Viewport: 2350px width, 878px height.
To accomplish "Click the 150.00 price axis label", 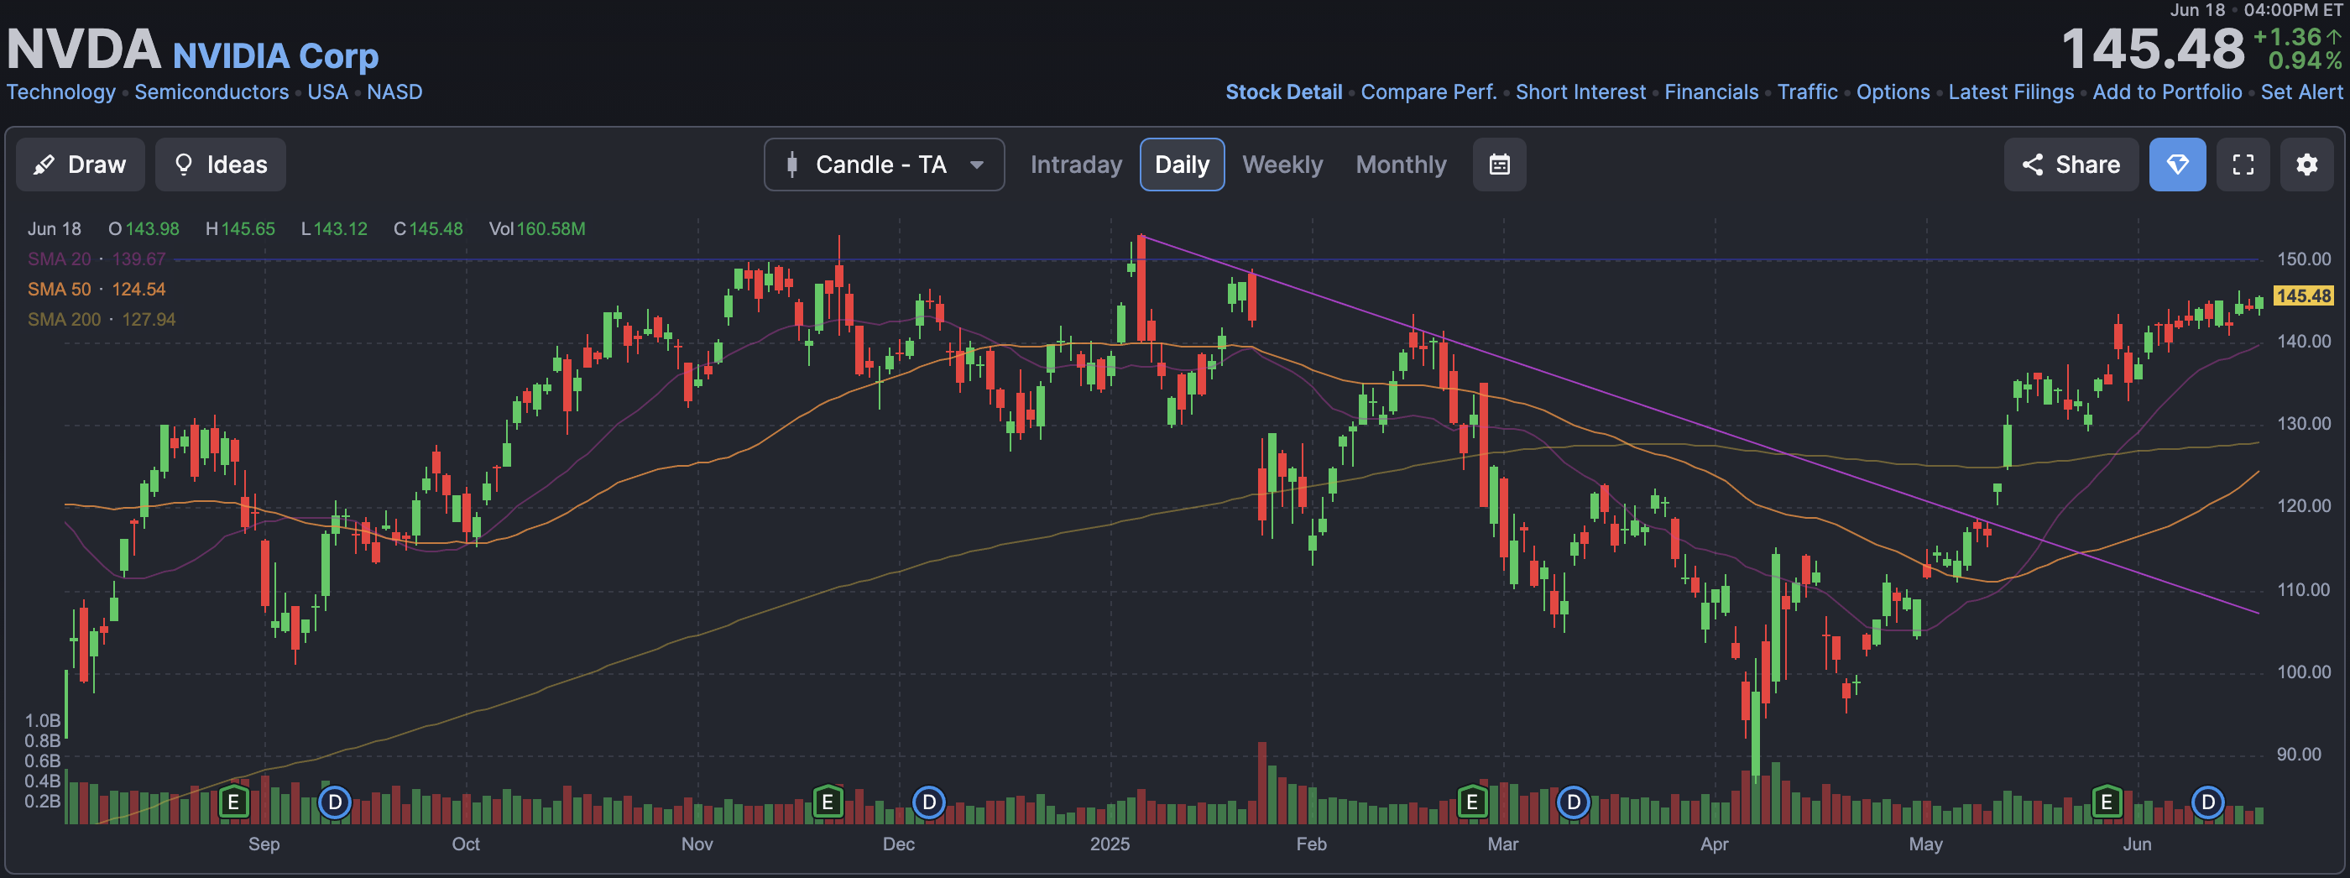I will 2304,259.
